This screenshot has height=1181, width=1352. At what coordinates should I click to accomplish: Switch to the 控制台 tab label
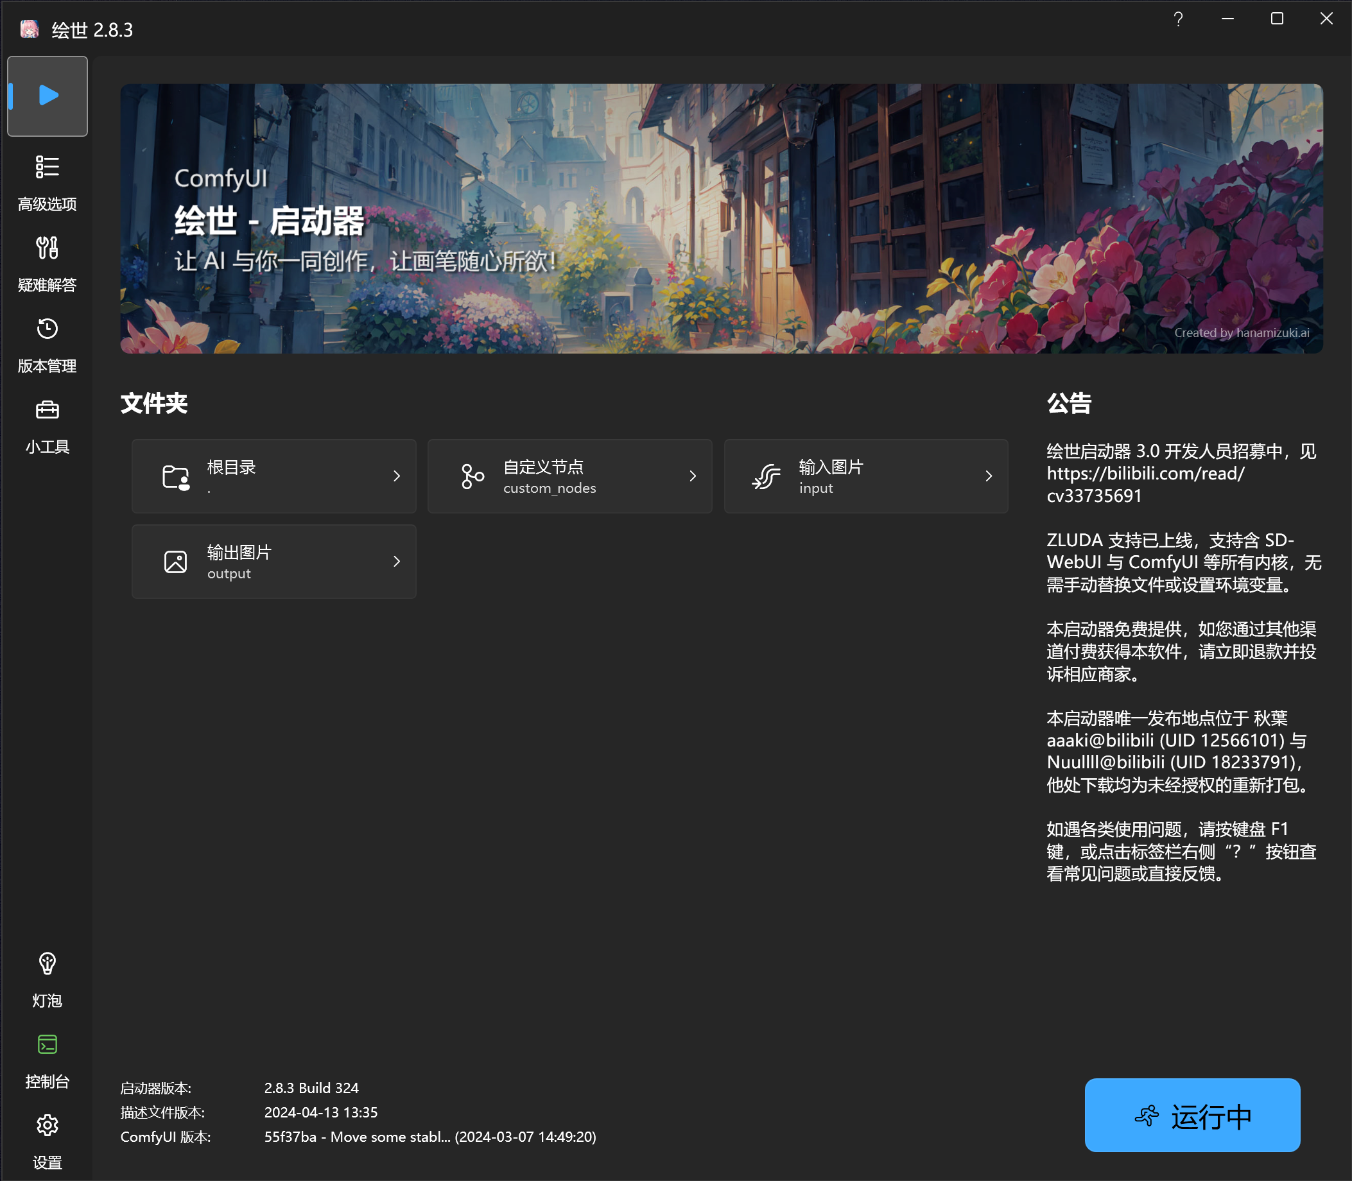coord(47,1082)
